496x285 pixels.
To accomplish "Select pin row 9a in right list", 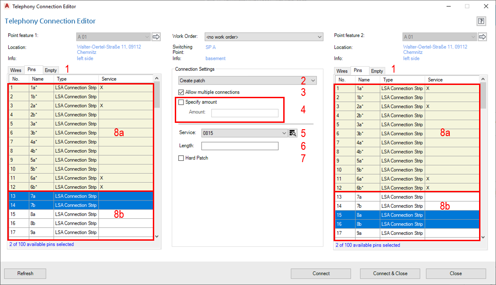I will 407,233.
